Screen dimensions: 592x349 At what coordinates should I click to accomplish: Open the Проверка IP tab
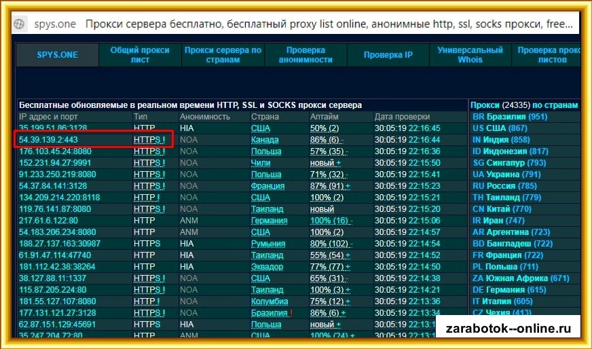point(388,55)
